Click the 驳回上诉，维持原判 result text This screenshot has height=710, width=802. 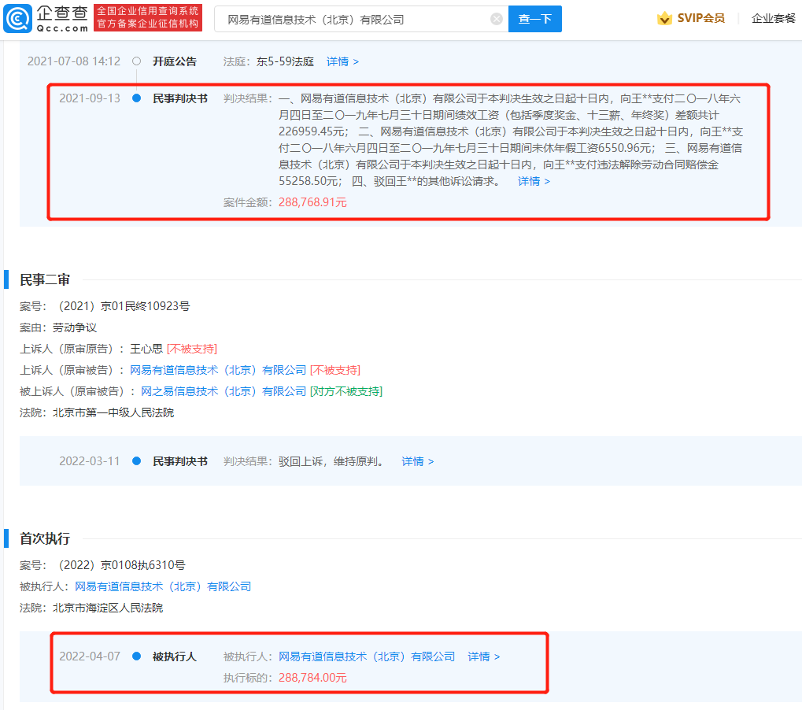(x=331, y=461)
